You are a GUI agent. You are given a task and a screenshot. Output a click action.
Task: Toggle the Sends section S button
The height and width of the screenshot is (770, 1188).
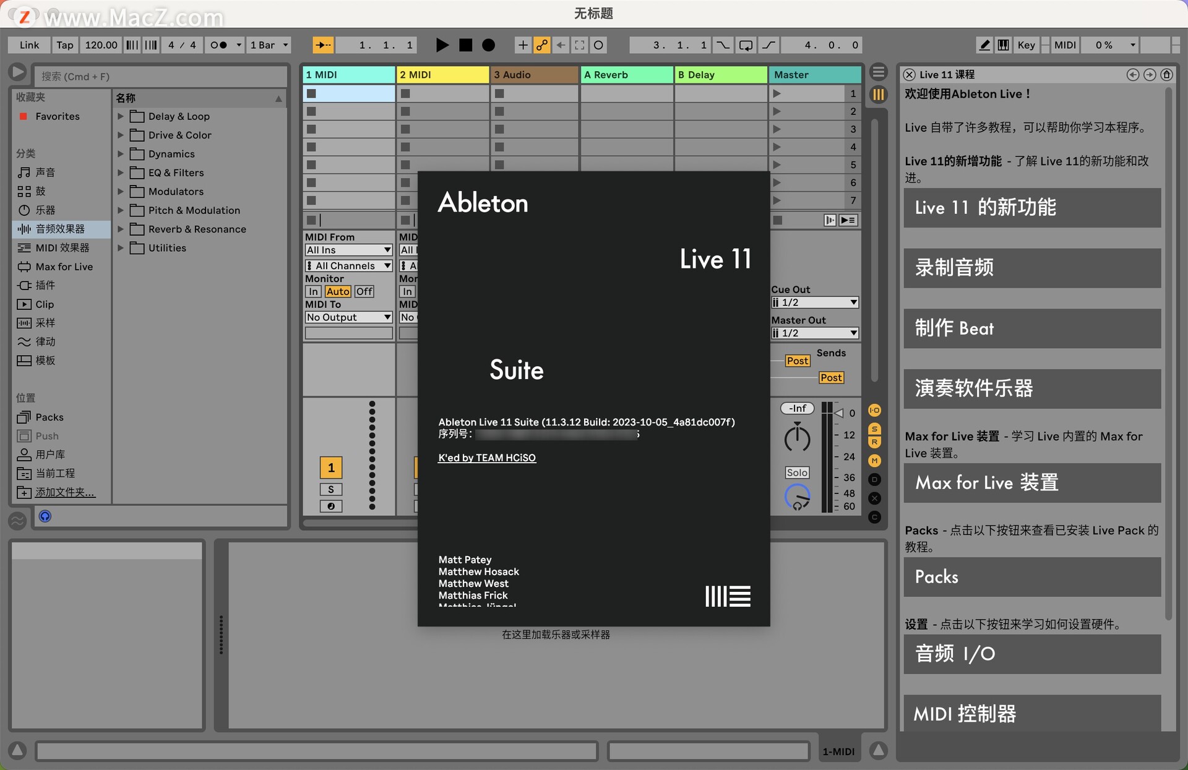tap(874, 429)
